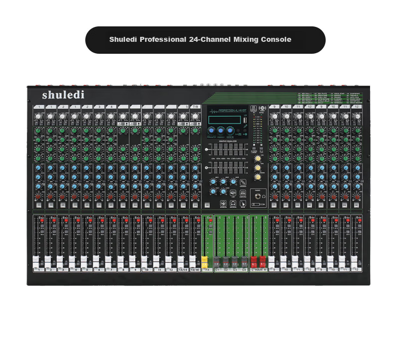394x338 pixels.
Task: Click the left blue knob under the LCD display
Action: pos(211,130)
